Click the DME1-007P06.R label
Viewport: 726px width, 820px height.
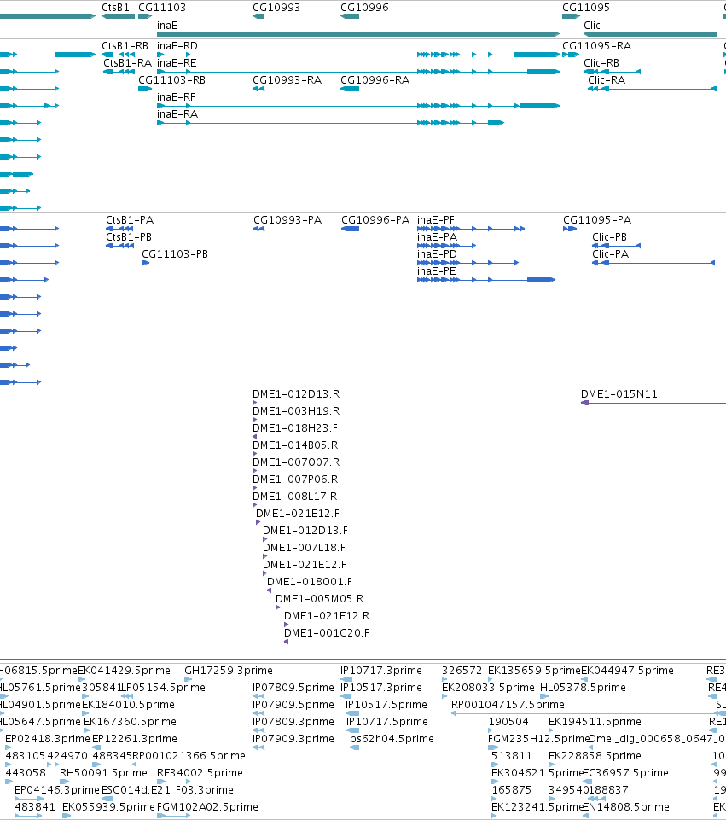click(295, 480)
